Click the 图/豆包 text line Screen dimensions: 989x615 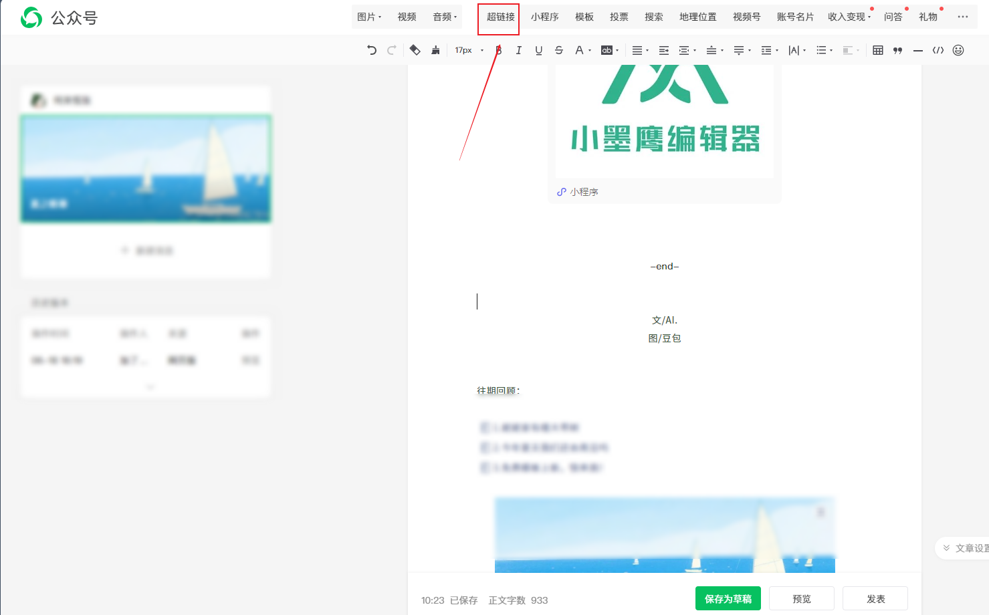pos(665,338)
